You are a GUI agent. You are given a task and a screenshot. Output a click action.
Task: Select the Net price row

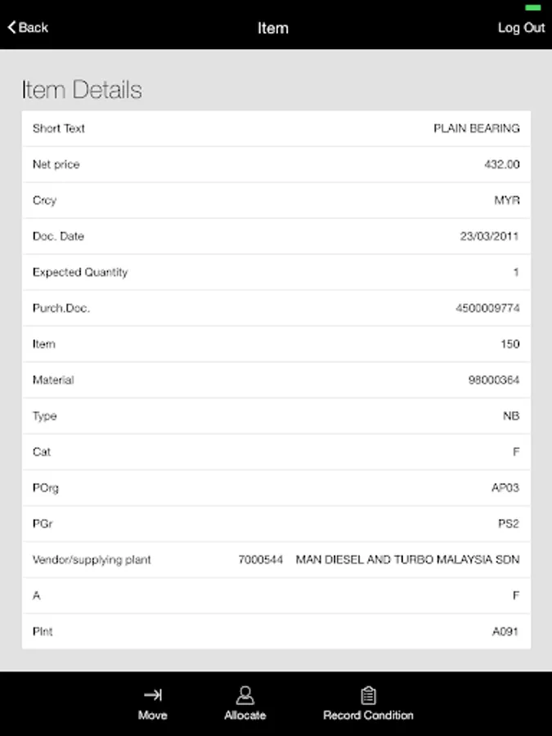(276, 164)
